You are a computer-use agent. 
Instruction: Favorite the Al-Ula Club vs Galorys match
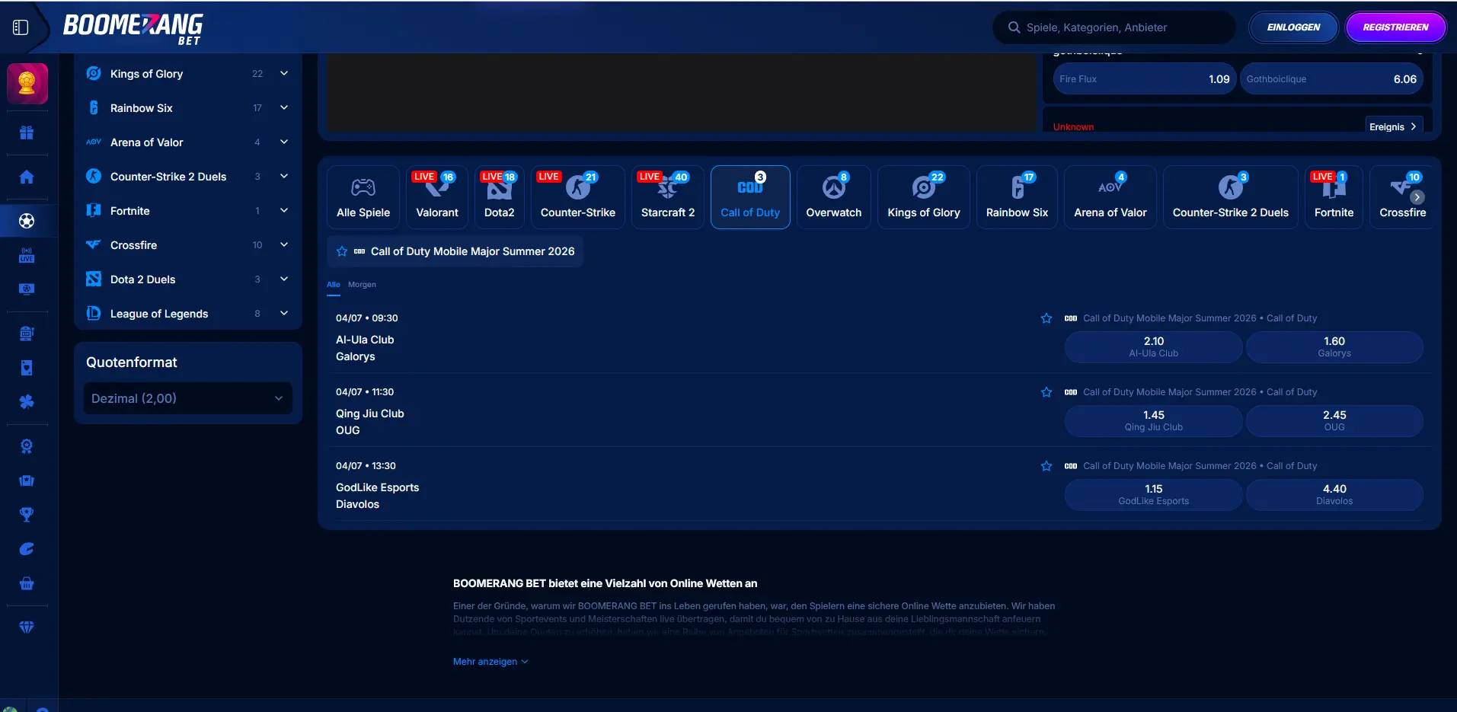coord(1046,318)
